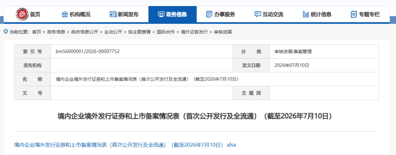
Task: Go to 首页 in the breadcrumb
Action: click(x=36, y=32)
